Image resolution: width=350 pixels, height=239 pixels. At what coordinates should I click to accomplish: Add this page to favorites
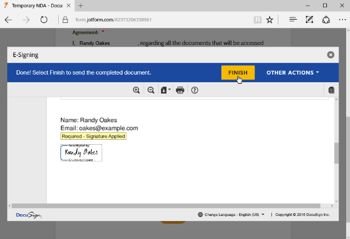(x=270, y=20)
